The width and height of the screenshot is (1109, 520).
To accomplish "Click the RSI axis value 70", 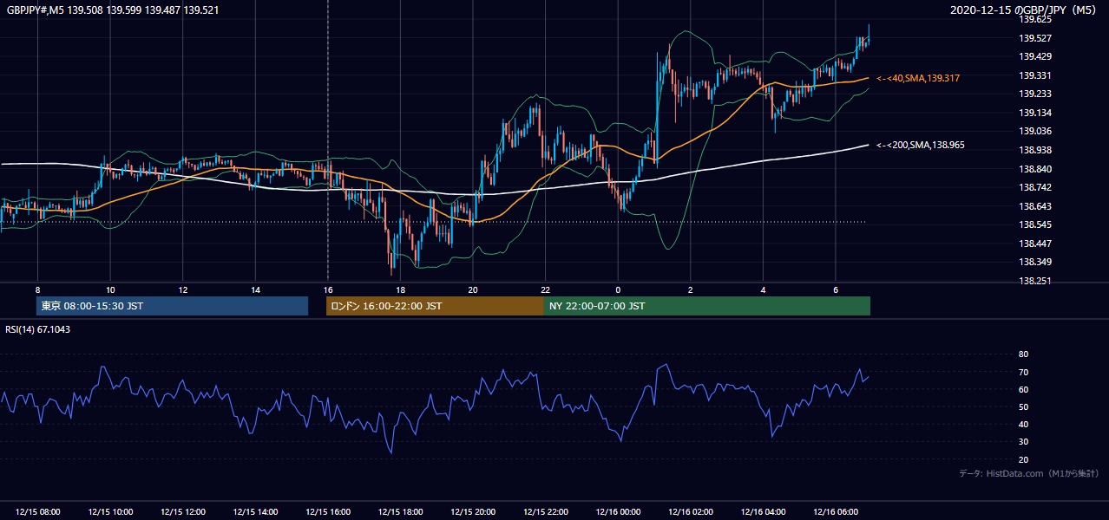I will click(x=1023, y=372).
